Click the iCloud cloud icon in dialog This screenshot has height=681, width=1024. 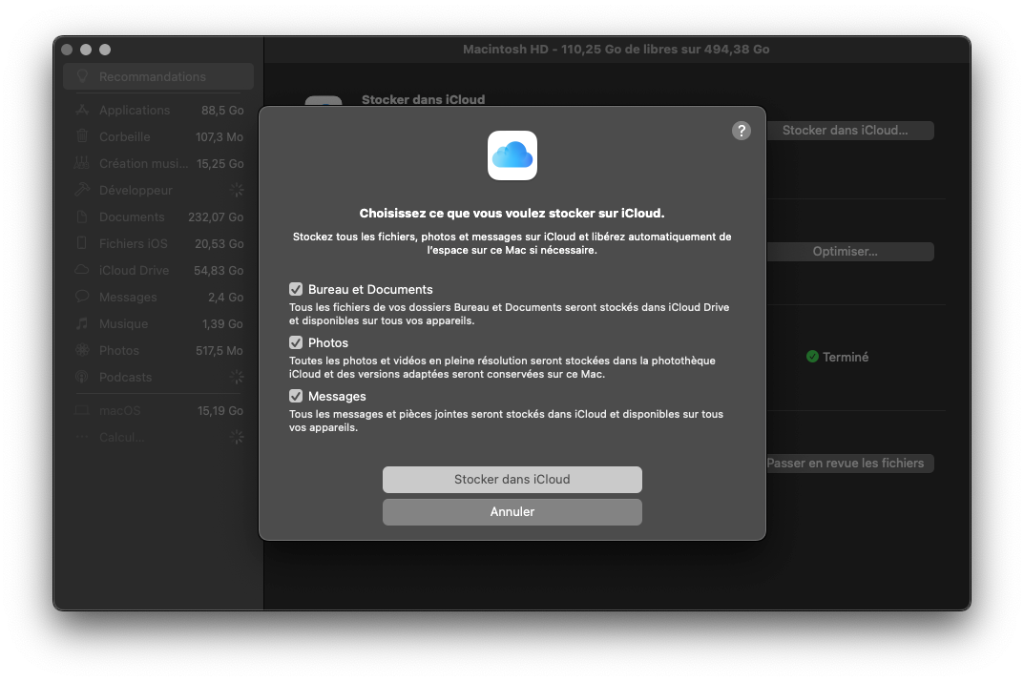coord(512,155)
